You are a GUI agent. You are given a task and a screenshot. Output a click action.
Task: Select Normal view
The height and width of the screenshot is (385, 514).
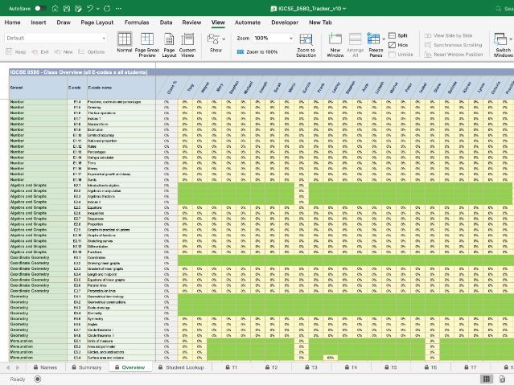(x=125, y=43)
